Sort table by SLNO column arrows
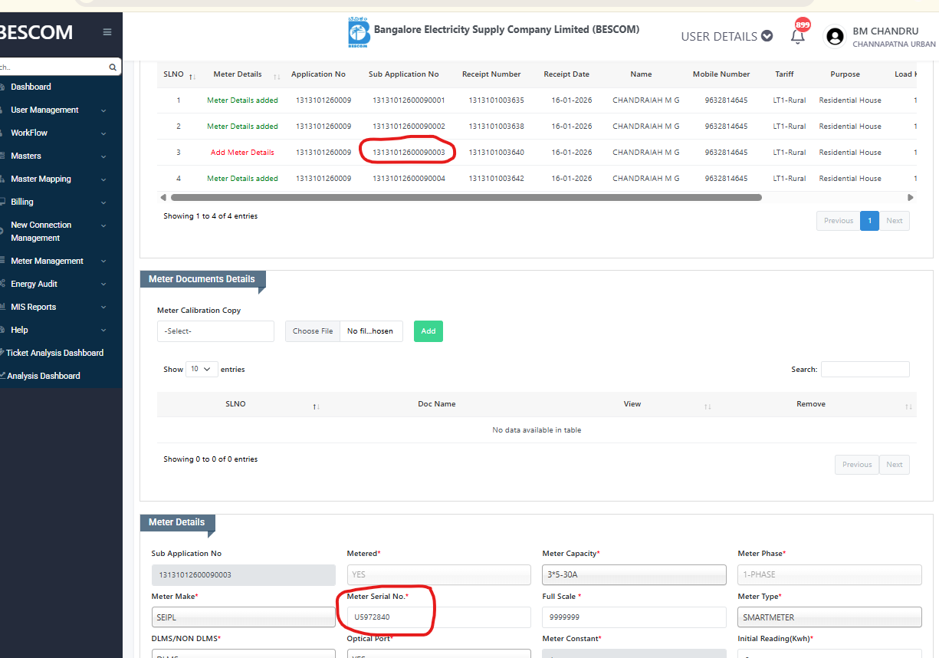This screenshot has width=939, height=658. coord(192,76)
